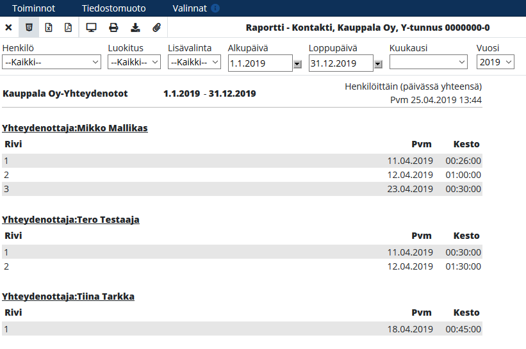526x349 pixels.
Task: Select Mikko Mallikas row with 01:00:00 duration
Action: [242, 175]
